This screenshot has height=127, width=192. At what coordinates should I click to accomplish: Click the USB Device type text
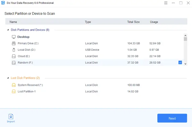[x=92, y=50]
